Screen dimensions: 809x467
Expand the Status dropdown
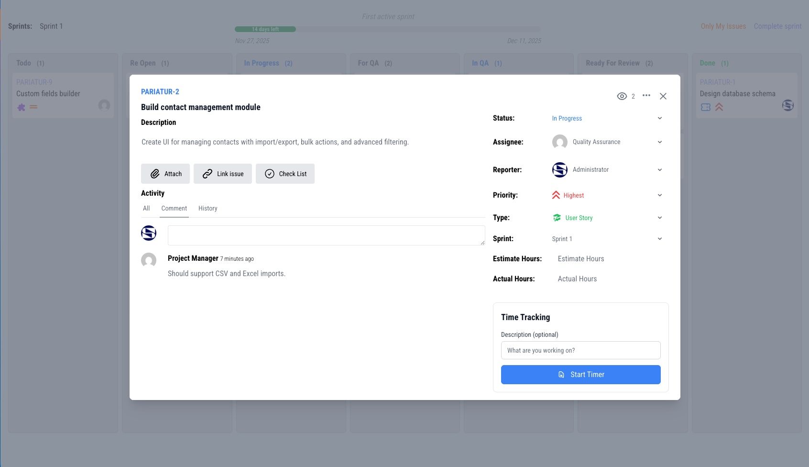tap(659, 118)
